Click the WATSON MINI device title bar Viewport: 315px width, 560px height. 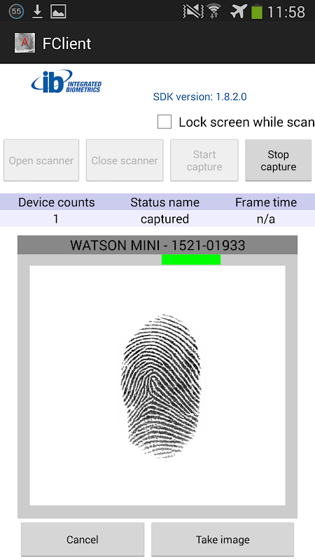(x=157, y=245)
